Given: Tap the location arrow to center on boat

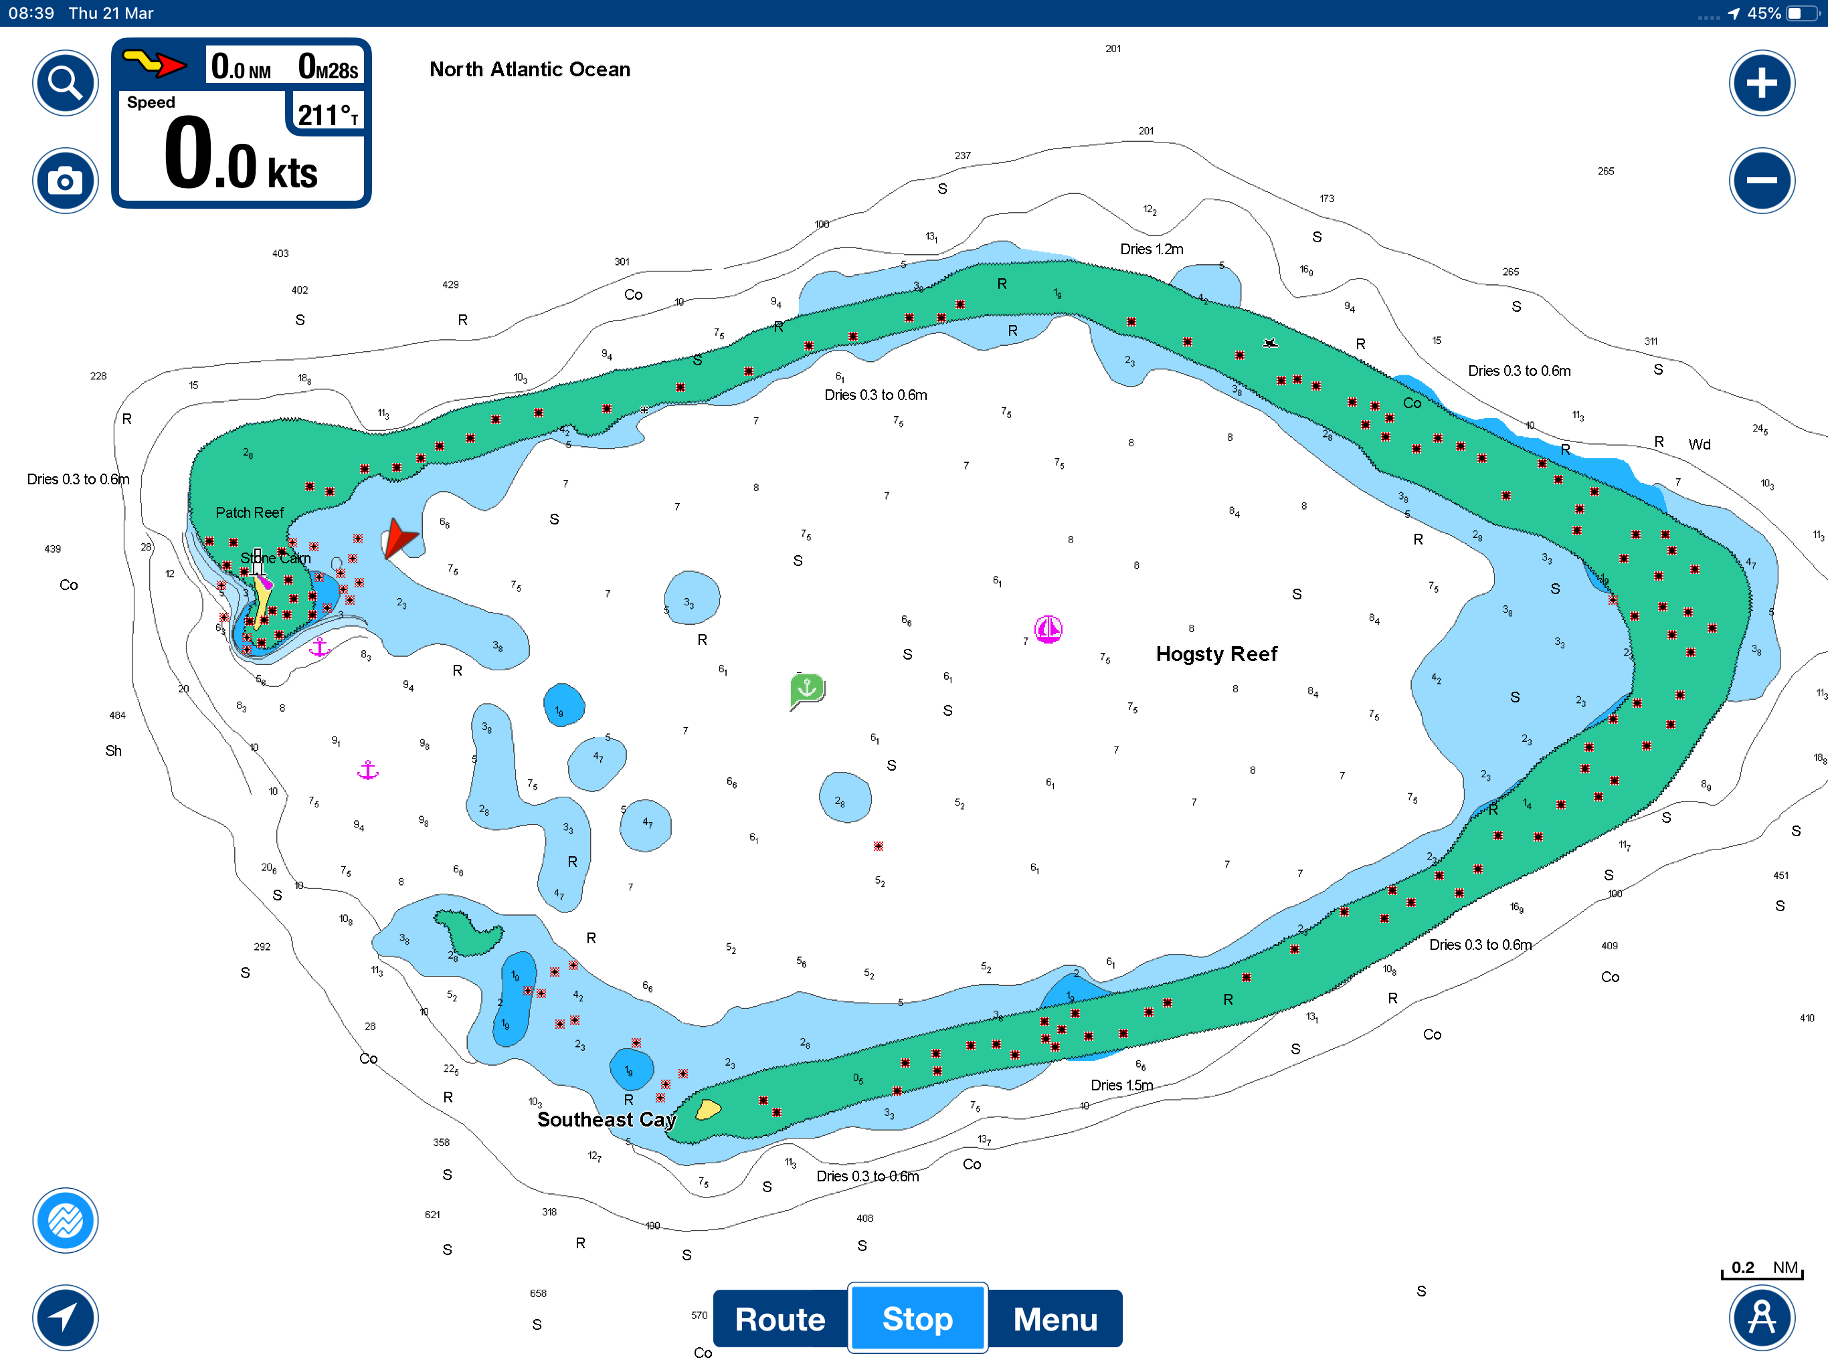Looking at the screenshot, I should [66, 1317].
